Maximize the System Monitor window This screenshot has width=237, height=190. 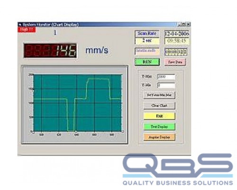183,25
